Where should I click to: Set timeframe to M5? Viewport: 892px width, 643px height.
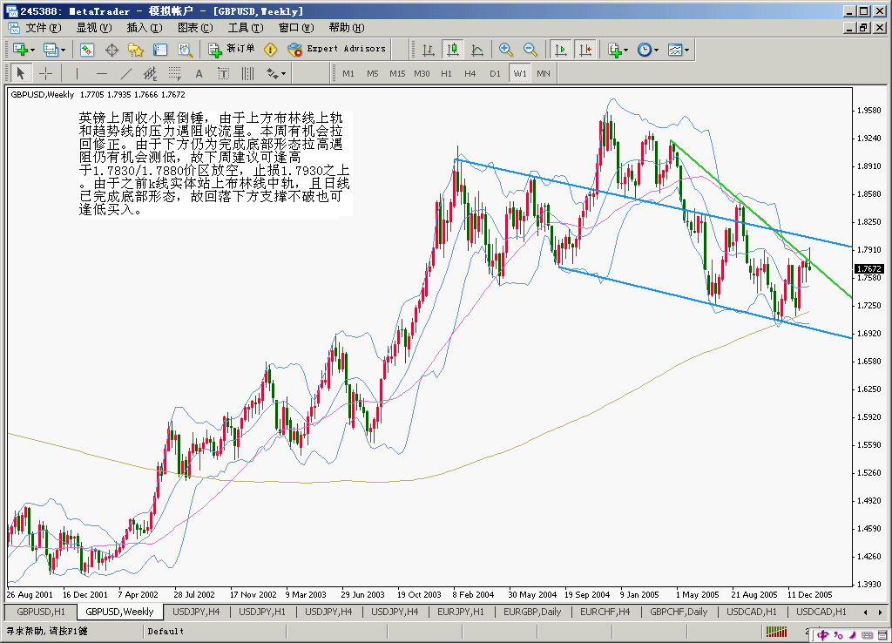(373, 73)
